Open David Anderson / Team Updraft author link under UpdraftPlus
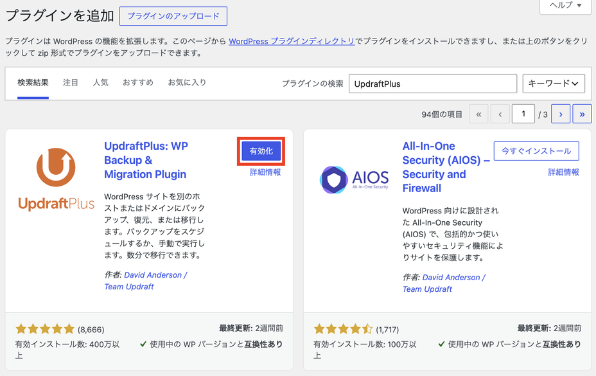The image size is (596, 376). pos(146,281)
